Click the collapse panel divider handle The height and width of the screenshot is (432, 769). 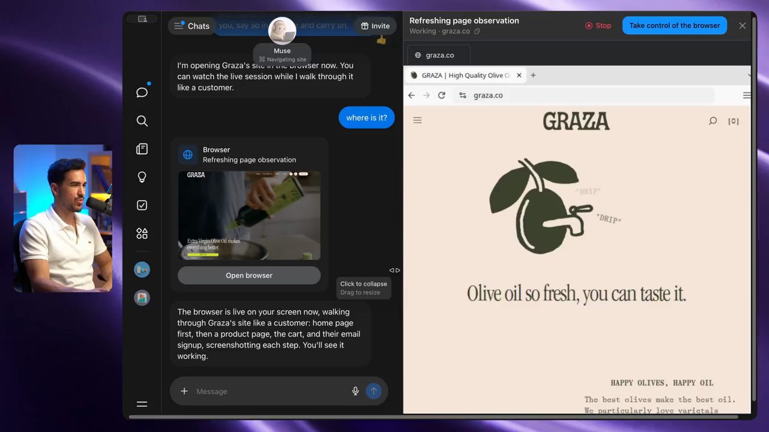pos(394,271)
